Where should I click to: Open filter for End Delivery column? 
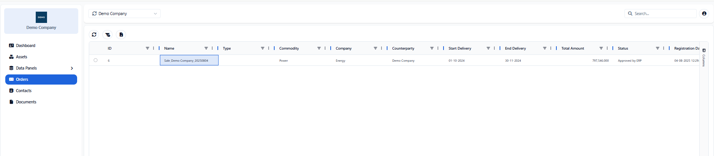pos(545,48)
